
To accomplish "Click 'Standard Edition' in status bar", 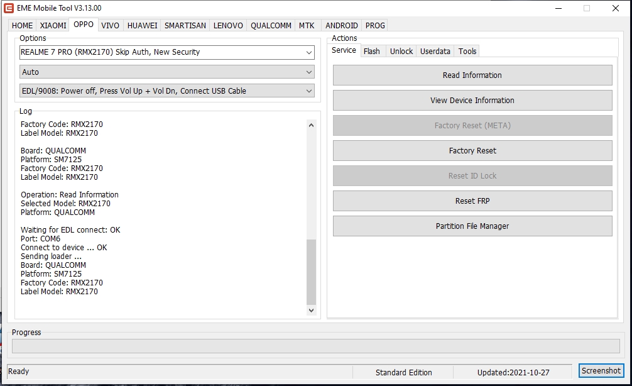I will coord(403,373).
